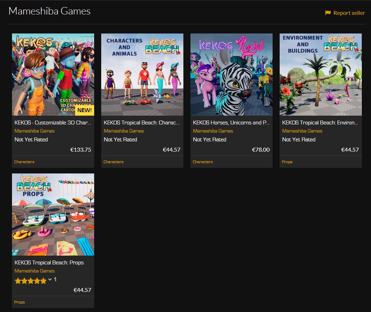
Task: Click Mameshiba Games link under Beach Props product
Action: pyautogui.click(x=35, y=271)
